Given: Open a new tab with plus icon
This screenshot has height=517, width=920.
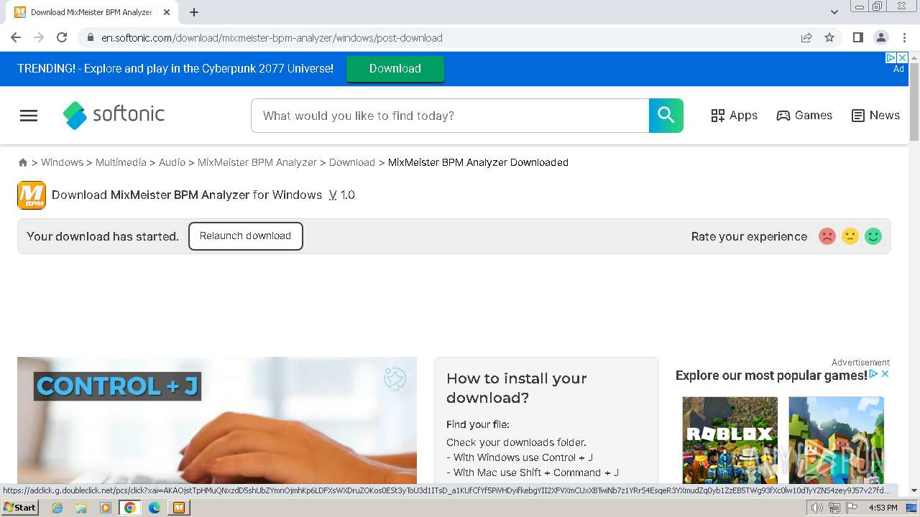Looking at the screenshot, I should click(194, 12).
